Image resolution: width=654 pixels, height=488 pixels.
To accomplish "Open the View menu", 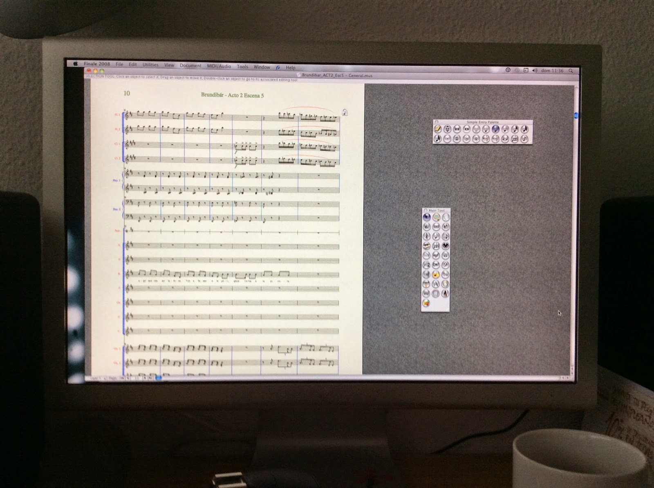I will (x=169, y=65).
